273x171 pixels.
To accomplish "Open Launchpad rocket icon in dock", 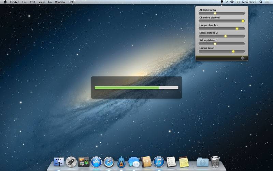I will coord(71,161).
